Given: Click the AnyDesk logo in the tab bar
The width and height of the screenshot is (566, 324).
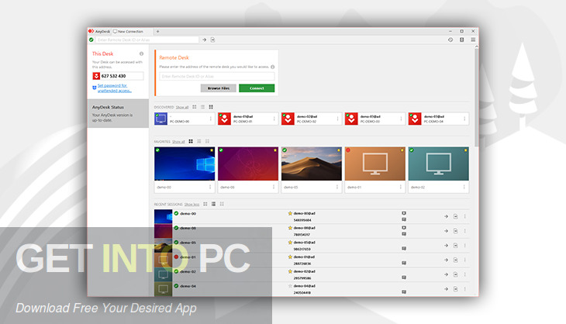Looking at the screenshot, I should click(91, 31).
